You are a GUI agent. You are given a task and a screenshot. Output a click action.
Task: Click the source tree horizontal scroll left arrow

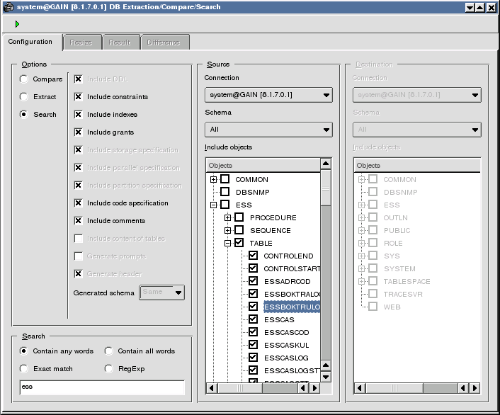[x=212, y=388]
